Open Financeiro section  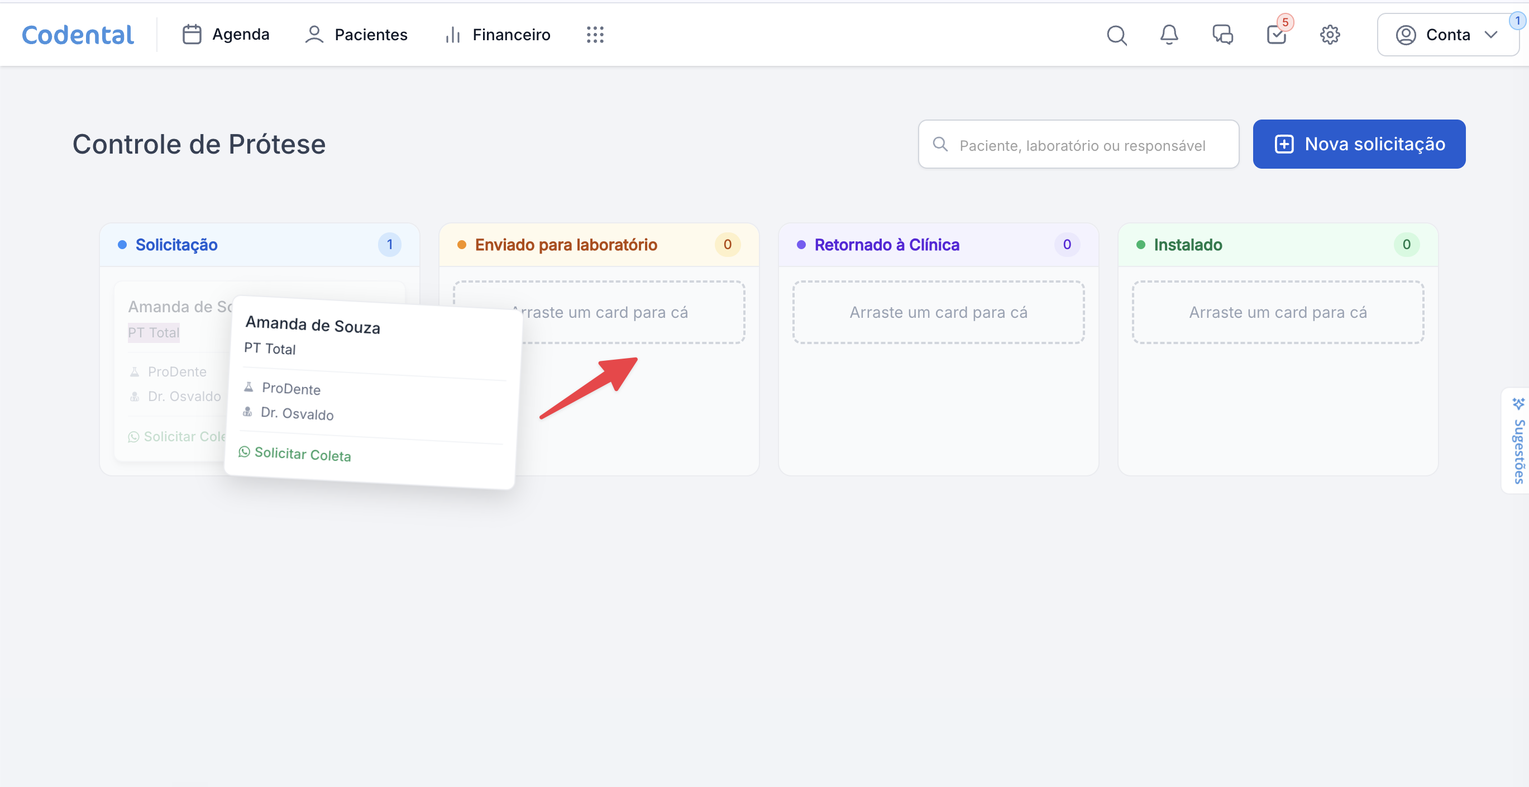coord(498,35)
